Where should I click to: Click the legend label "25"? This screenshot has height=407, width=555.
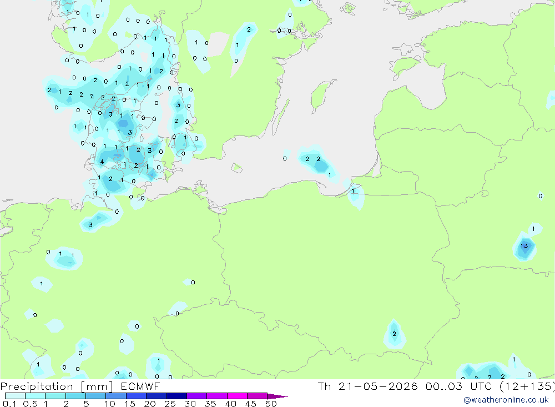[x=170, y=404]
